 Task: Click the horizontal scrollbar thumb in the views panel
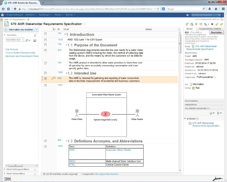click(x=15, y=166)
